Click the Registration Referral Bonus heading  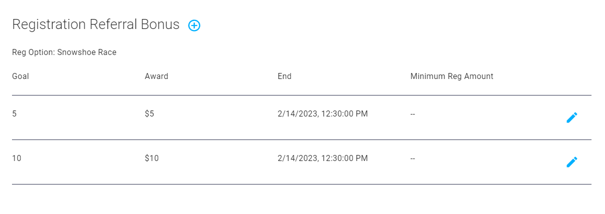point(96,24)
